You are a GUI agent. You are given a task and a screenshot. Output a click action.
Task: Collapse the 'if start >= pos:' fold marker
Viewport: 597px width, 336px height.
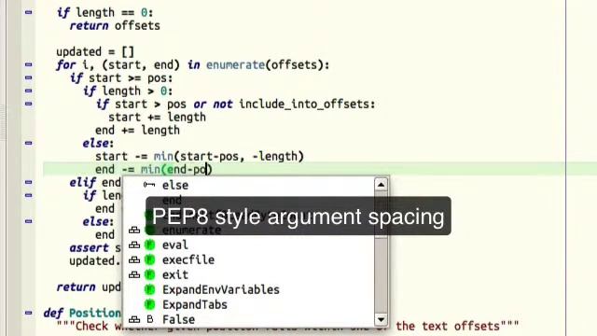tap(28, 77)
